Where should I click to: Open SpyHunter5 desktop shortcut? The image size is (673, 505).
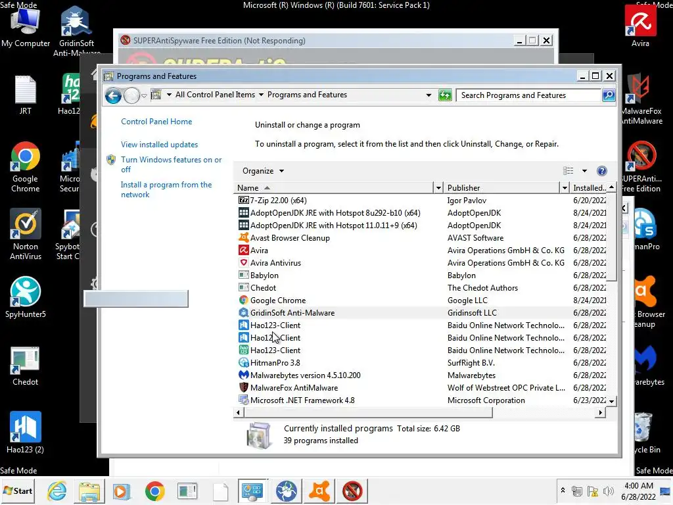[26, 298]
